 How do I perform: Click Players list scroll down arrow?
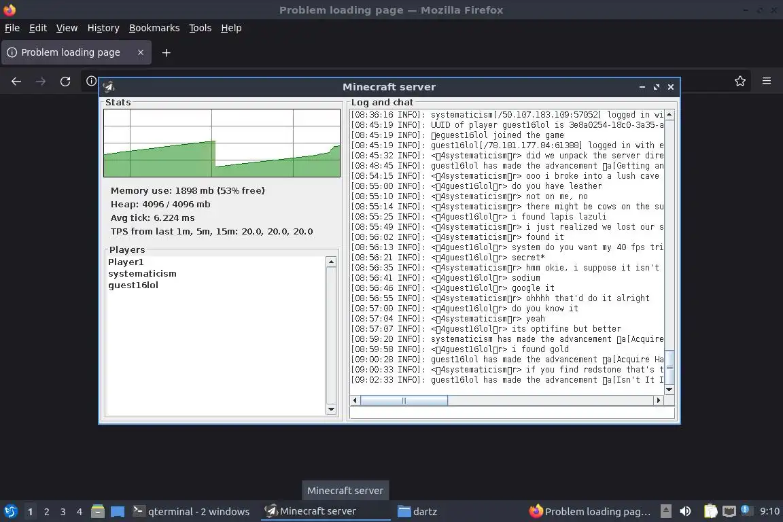point(331,409)
